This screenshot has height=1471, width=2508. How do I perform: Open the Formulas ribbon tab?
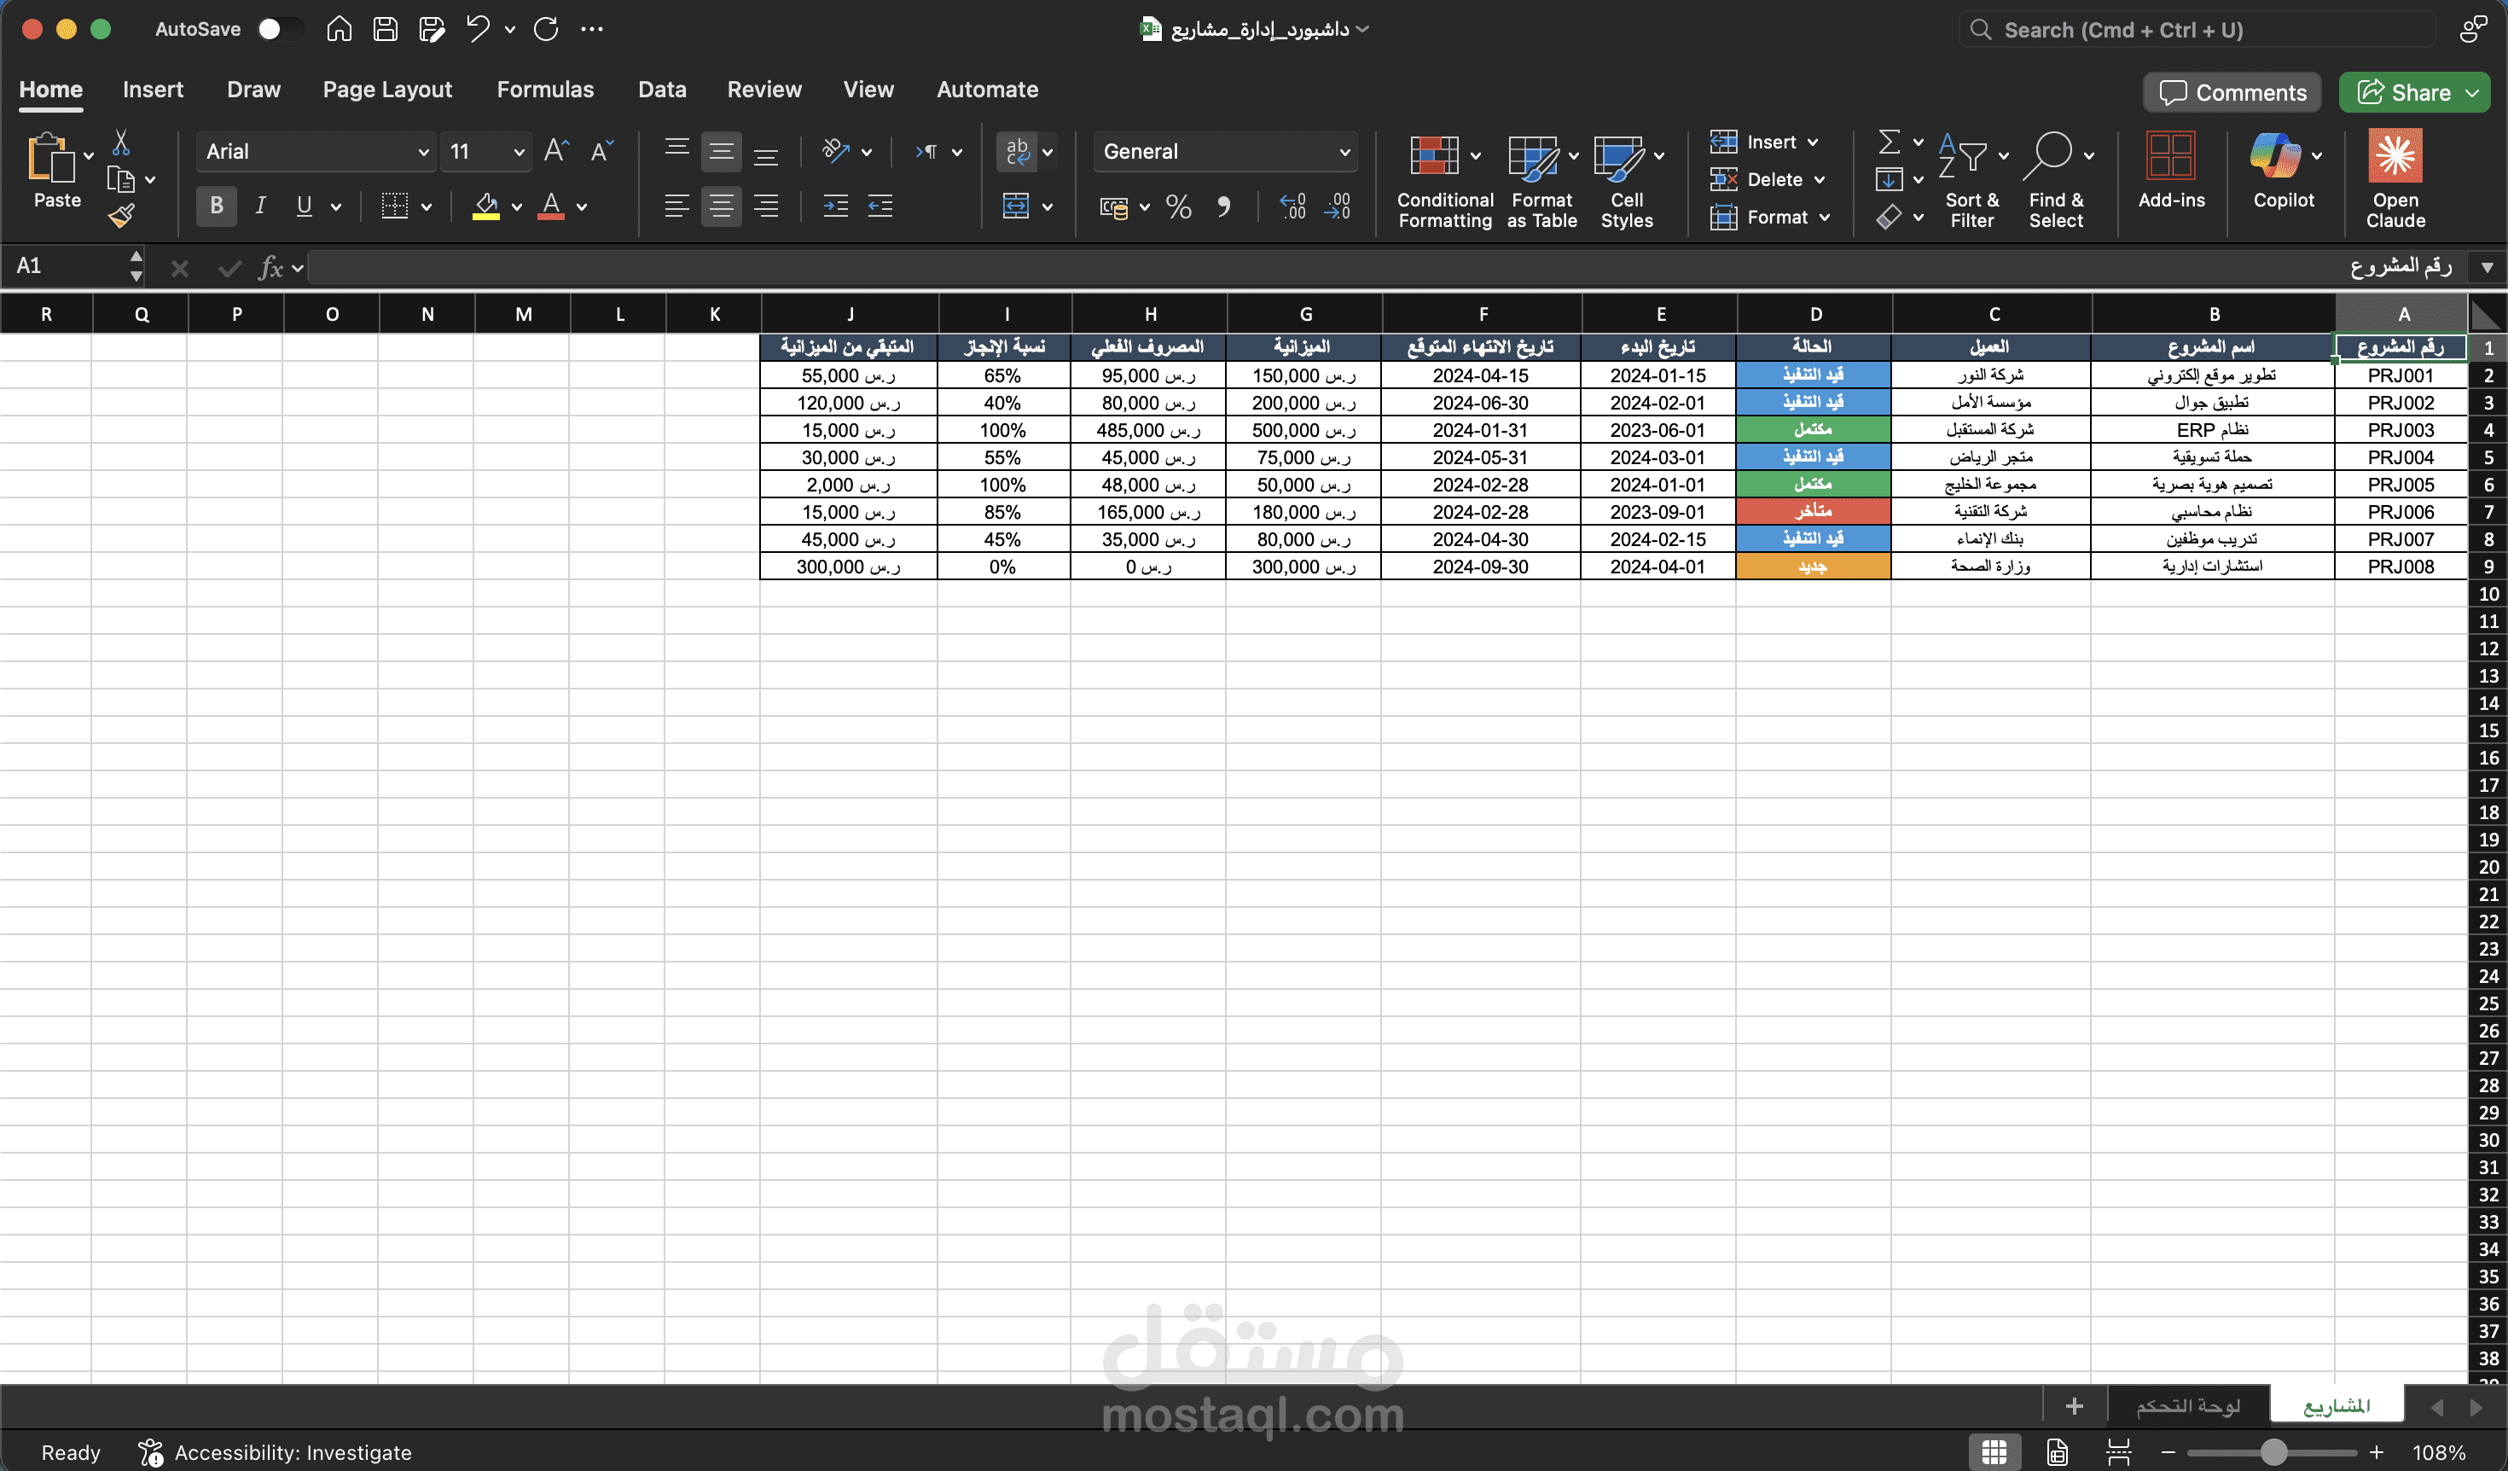545,90
